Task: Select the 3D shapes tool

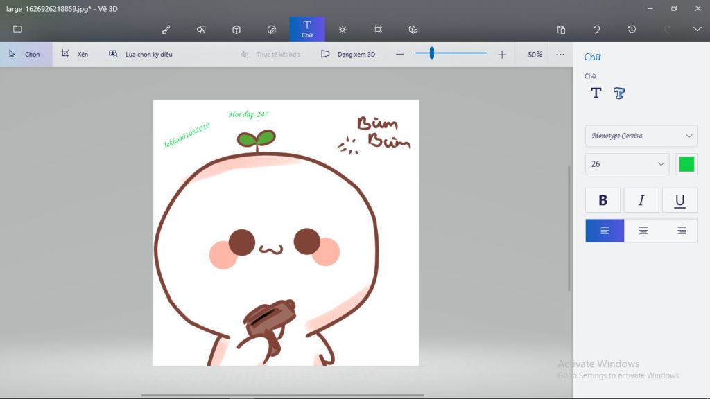Action: point(236,29)
